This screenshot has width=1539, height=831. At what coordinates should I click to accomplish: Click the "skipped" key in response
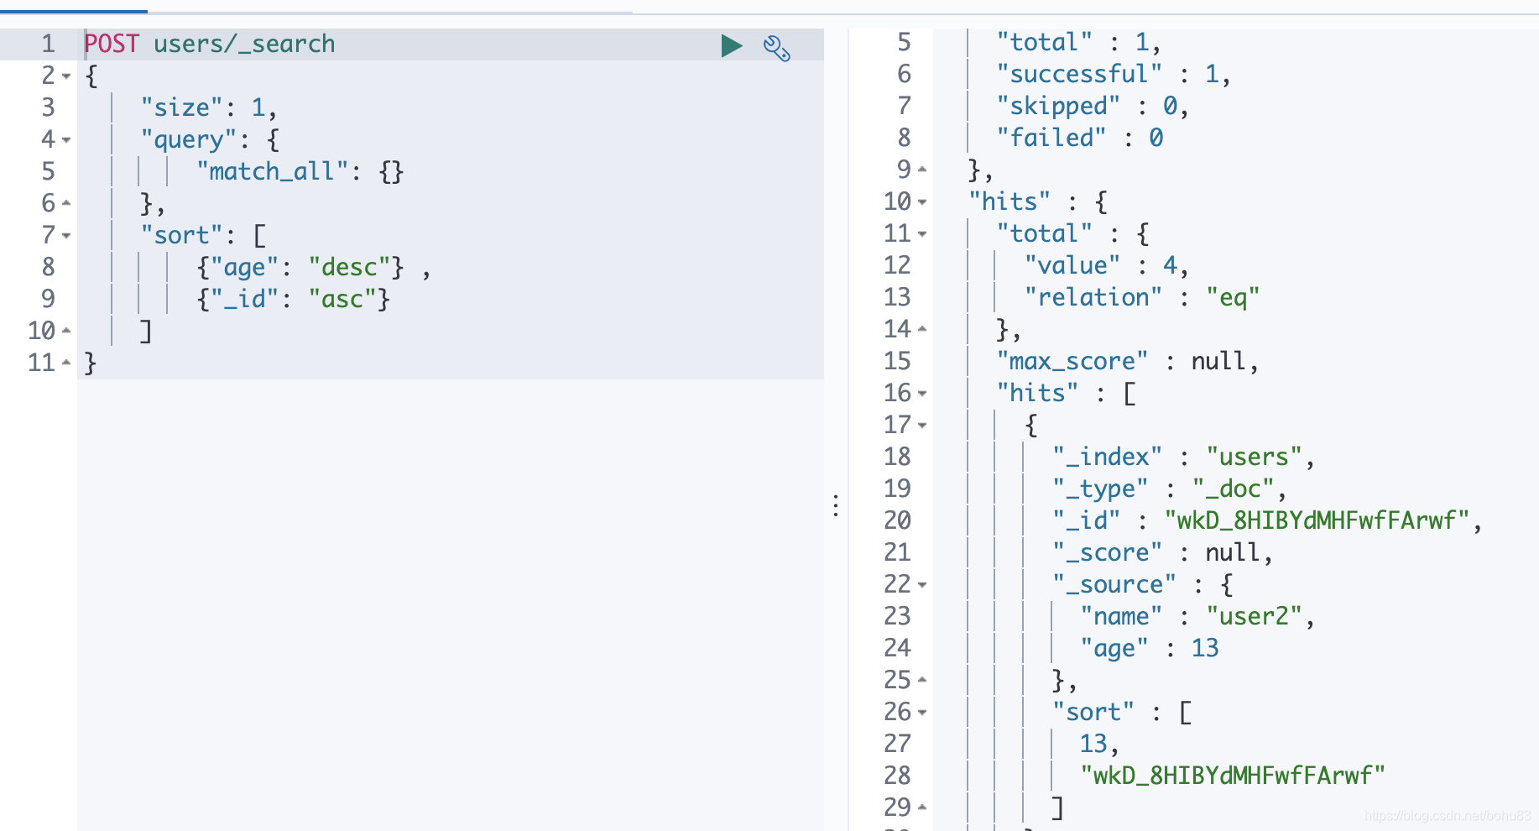1058,106
